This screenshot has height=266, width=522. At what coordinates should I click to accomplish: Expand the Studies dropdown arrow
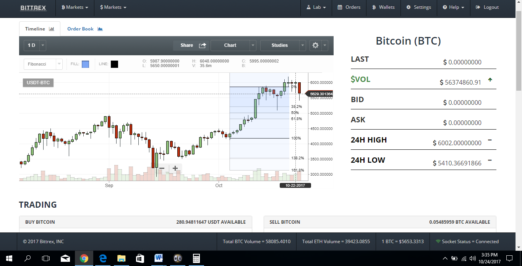tap(303, 45)
